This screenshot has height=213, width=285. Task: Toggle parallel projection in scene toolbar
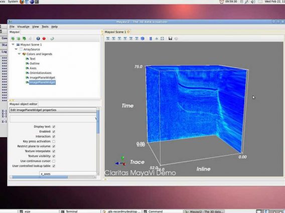(x=151, y=38)
